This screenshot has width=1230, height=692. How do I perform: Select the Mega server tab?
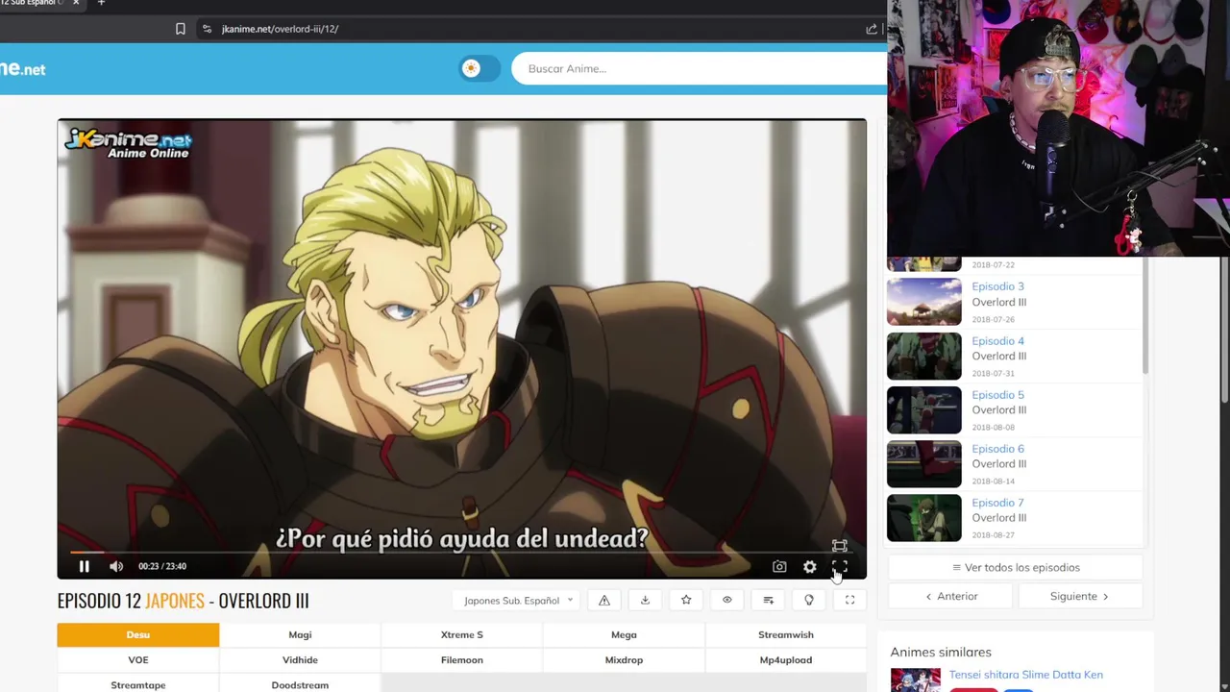(624, 634)
